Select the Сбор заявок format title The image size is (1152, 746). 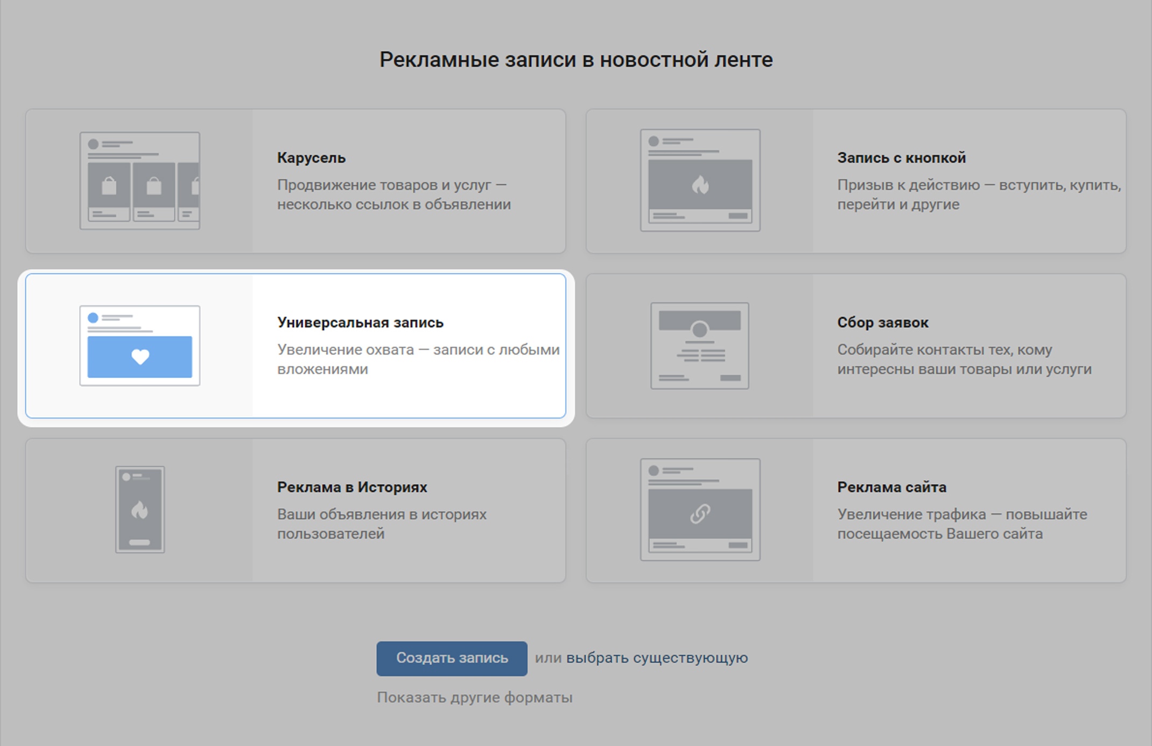tap(882, 323)
